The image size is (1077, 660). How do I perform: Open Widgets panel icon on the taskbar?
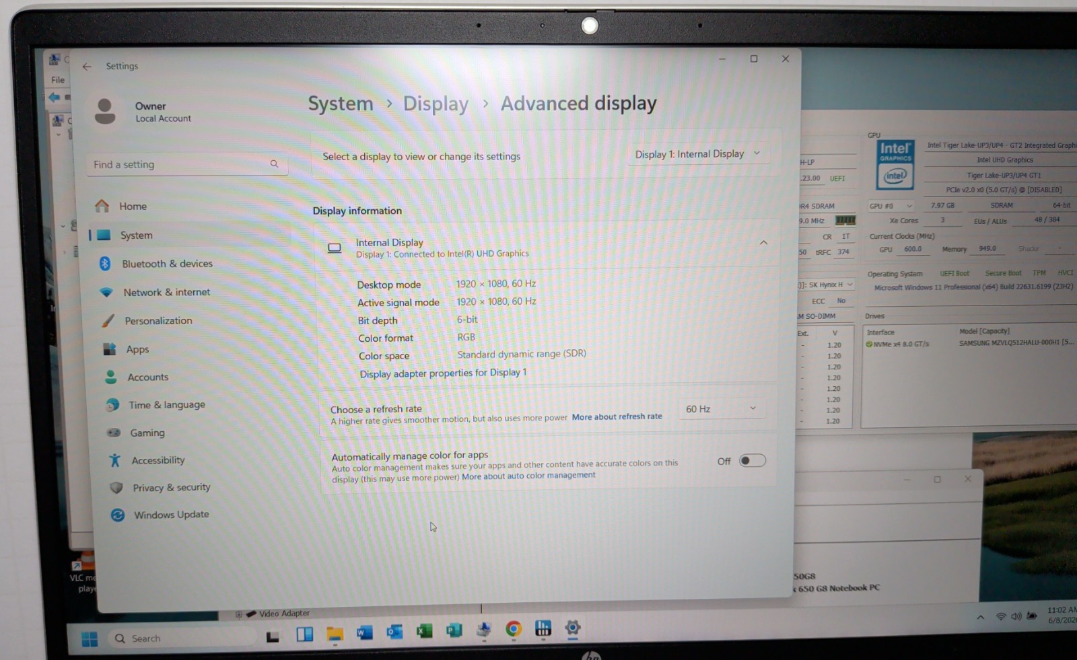coord(305,634)
